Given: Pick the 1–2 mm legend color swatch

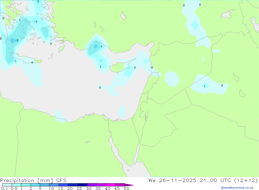Looking at the screenshot, I should tap(26, 185).
